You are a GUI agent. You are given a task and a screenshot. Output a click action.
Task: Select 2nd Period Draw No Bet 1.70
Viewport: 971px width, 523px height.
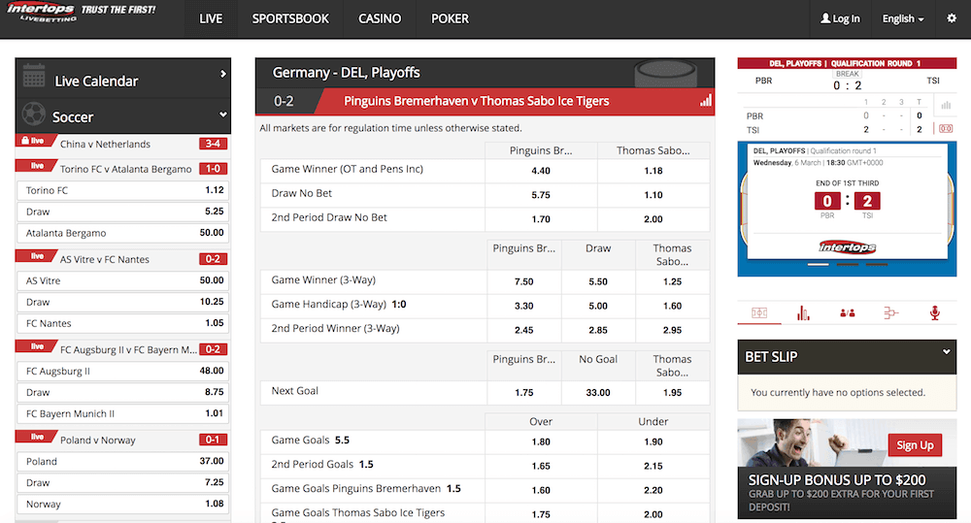tap(541, 218)
